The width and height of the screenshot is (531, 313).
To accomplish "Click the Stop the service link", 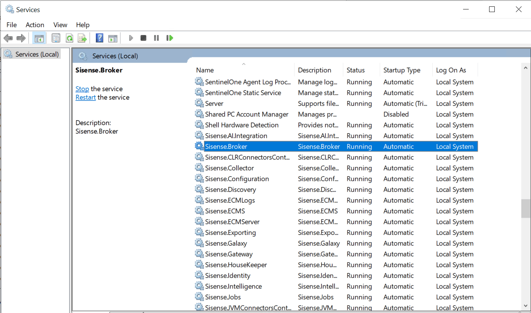I will (x=82, y=89).
